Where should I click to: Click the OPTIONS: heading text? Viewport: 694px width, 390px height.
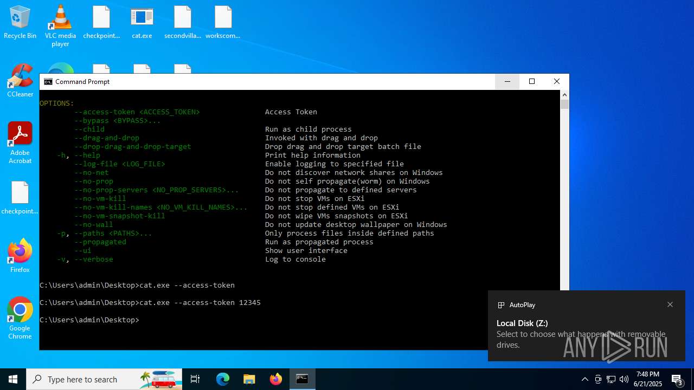tap(56, 103)
